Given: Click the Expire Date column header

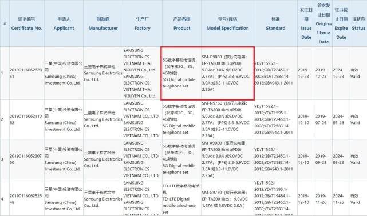Looking at the screenshot, I should [x=341, y=23].
